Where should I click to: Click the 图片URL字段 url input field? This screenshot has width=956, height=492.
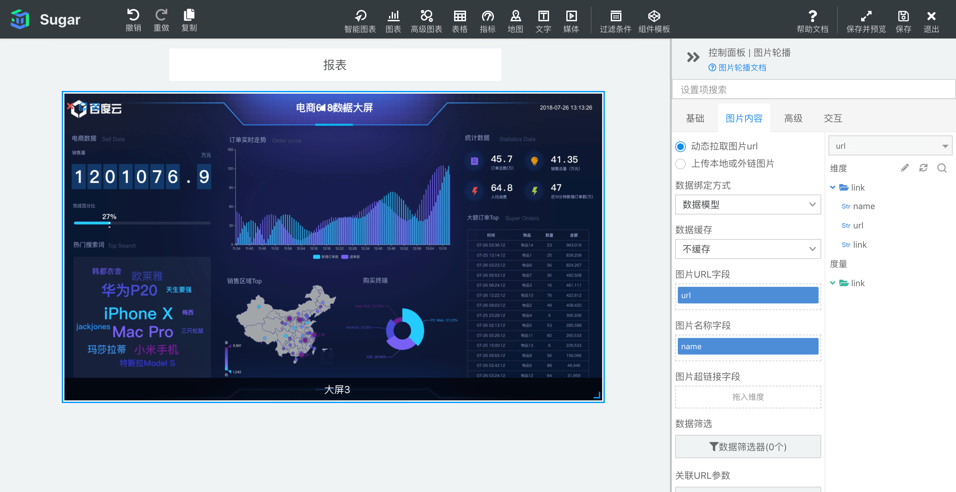747,295
